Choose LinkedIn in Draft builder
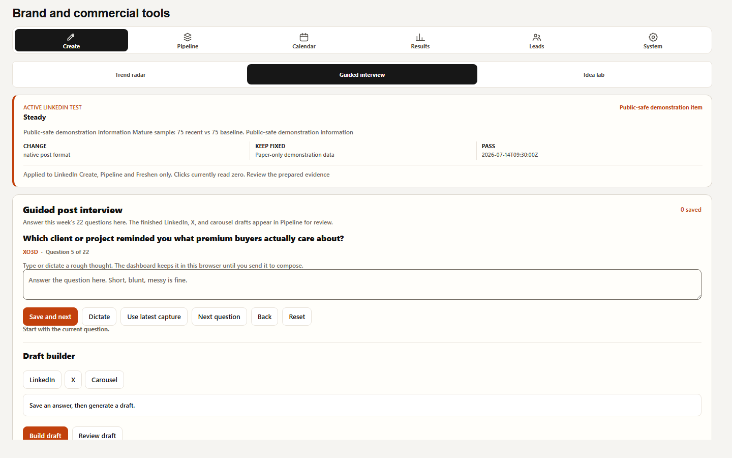Image resolution: width=732 pixels, height=458 pixels. (x=42, y=380)
